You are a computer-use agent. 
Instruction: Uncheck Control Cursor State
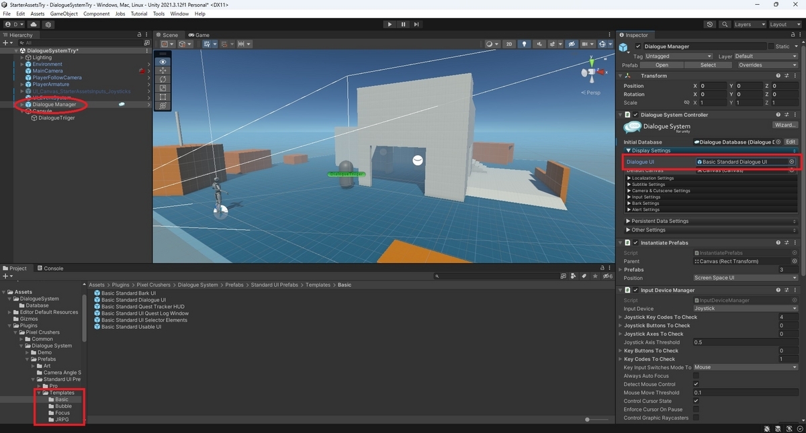pos(696,401)
